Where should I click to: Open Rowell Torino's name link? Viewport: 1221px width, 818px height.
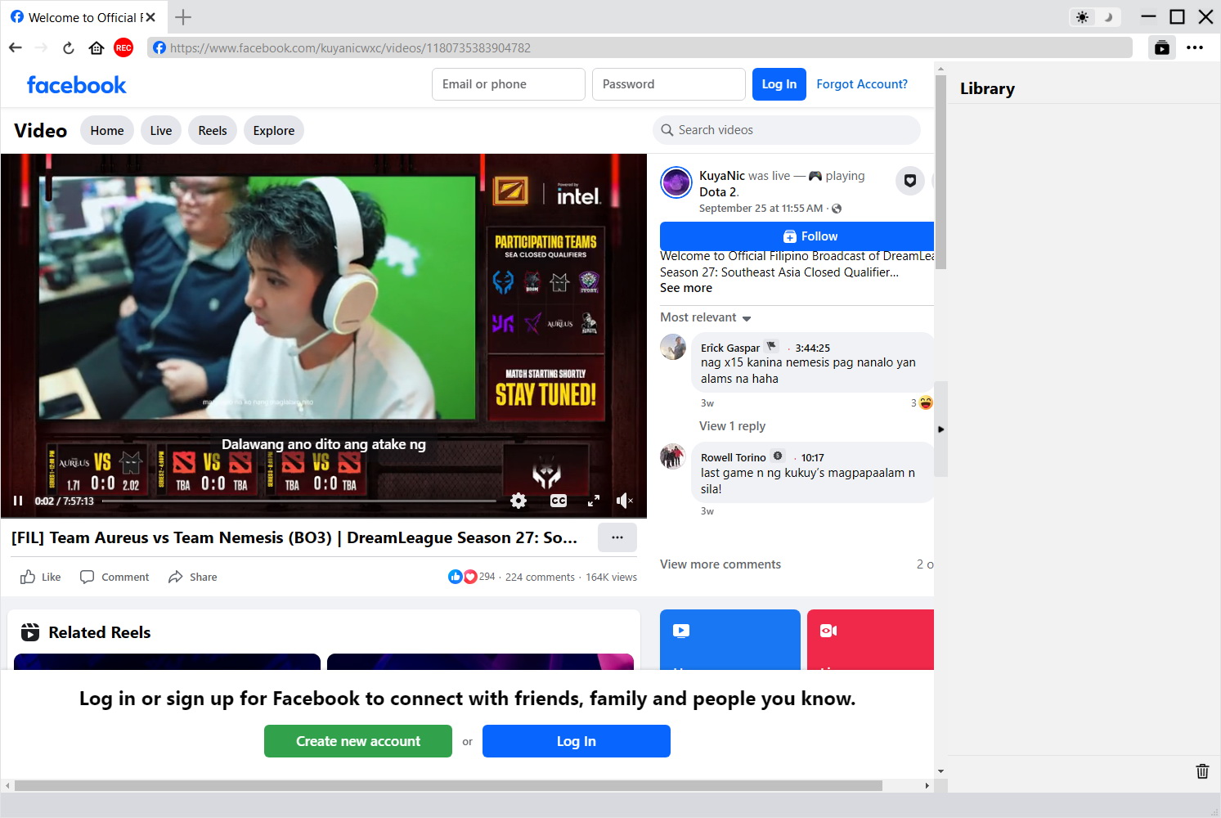tap(734, 457)
